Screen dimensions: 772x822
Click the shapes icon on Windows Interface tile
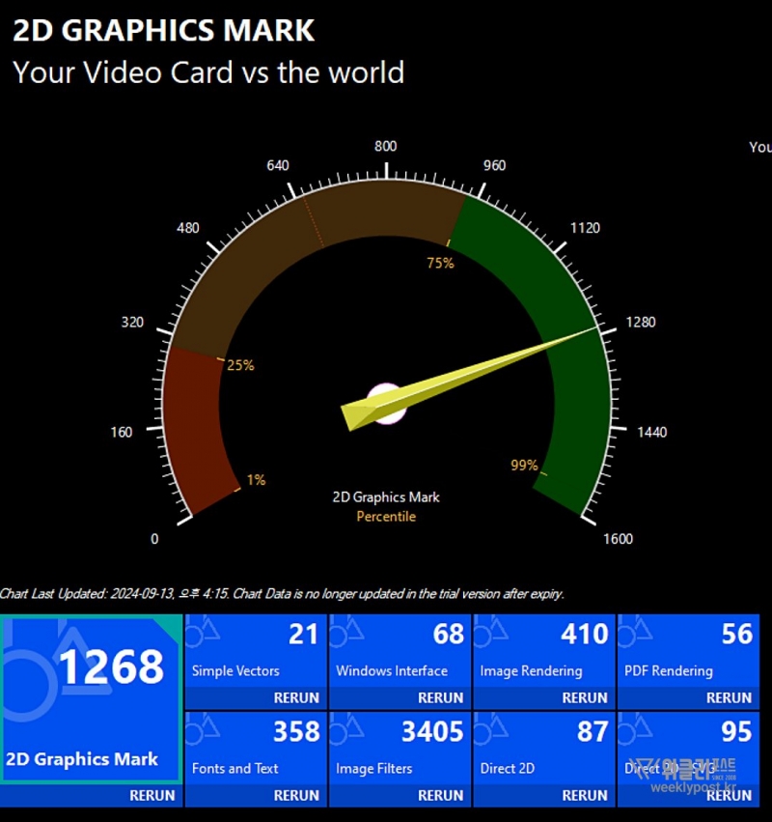point(346,633)
